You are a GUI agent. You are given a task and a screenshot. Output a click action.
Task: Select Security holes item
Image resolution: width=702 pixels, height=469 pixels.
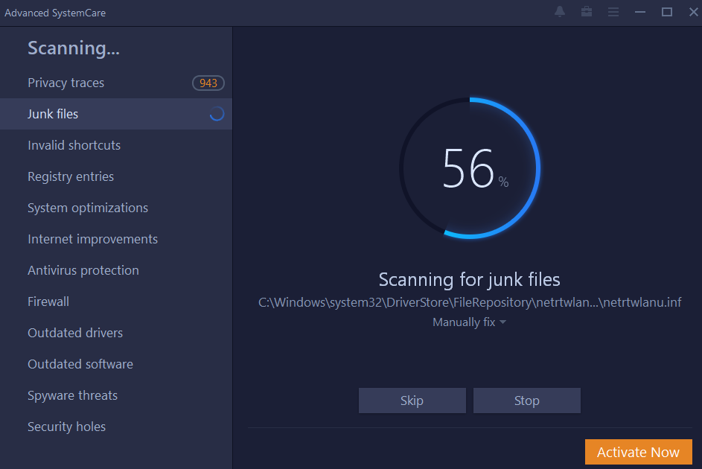116,427
